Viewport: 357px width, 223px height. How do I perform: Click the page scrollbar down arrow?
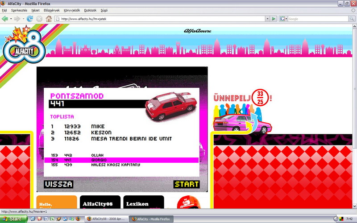click(354, 206)
